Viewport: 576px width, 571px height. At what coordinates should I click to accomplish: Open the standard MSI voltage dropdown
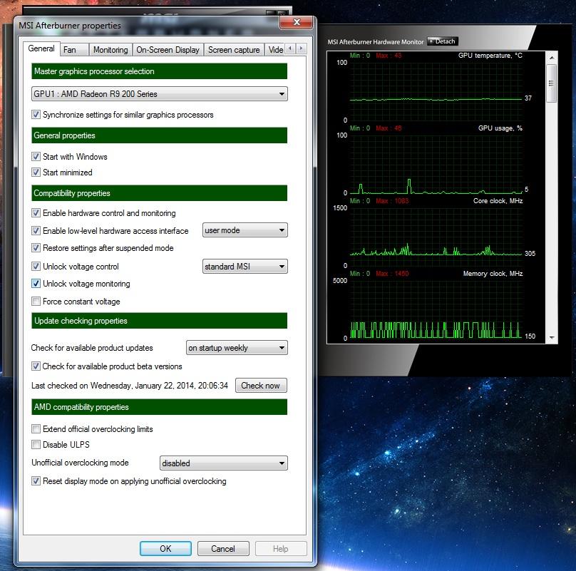pyautogui.click(x=245, y=267)
